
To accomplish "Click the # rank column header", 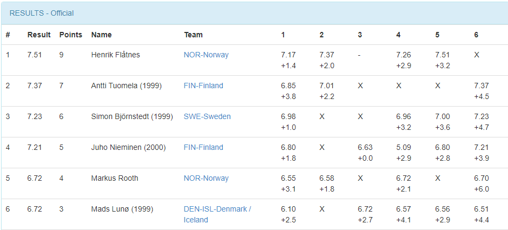I will (8, 35).
